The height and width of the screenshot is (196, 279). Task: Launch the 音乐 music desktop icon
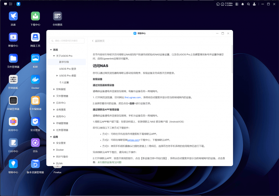point(35,143)
